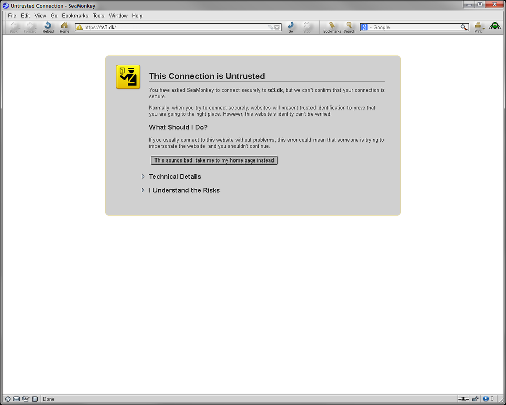The image size is (506, 405).
Task: Maximize the SeaMonkey window
Action: 480,4
